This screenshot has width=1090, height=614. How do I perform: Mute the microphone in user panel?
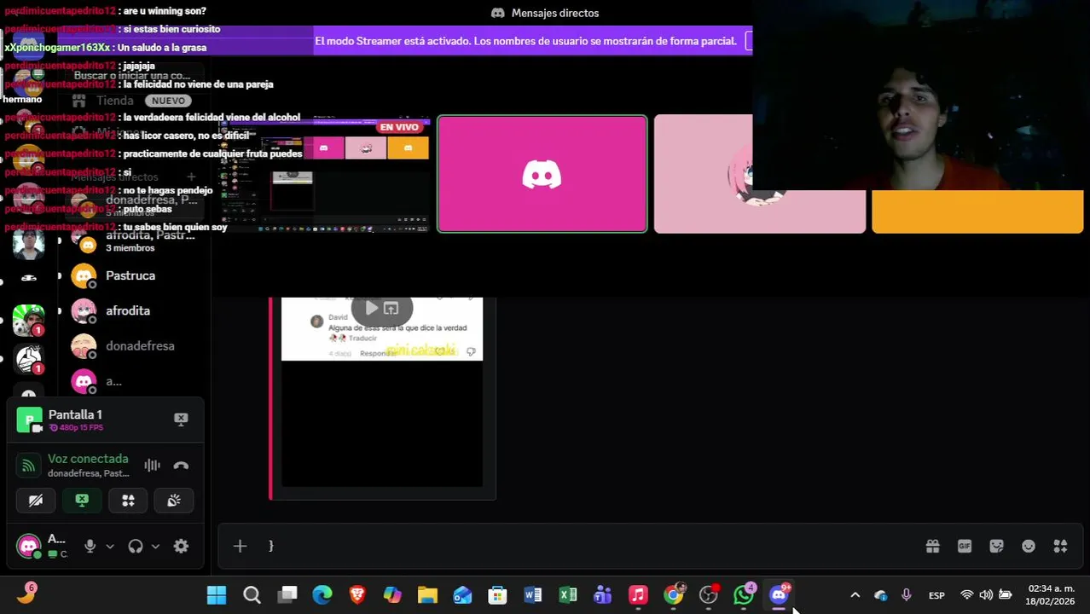point(90,547)
